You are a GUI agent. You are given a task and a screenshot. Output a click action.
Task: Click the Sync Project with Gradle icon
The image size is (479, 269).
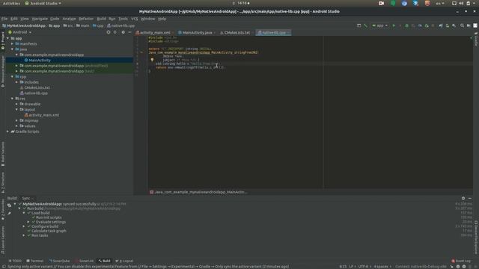[x=441, y=25]
